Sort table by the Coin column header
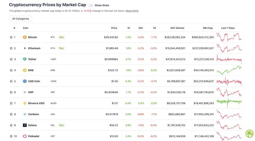 pos(25,28)
